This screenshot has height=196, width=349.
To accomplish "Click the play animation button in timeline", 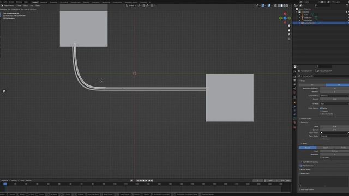I will (x=146, y=181).
